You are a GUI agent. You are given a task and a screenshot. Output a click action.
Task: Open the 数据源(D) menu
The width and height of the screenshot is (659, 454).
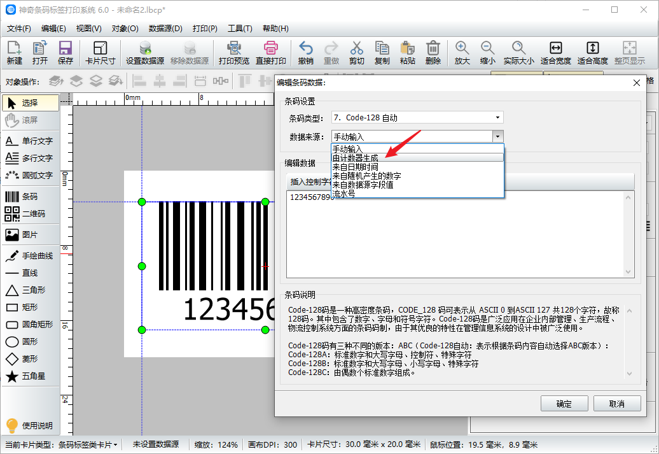click(x=165, y=29)
